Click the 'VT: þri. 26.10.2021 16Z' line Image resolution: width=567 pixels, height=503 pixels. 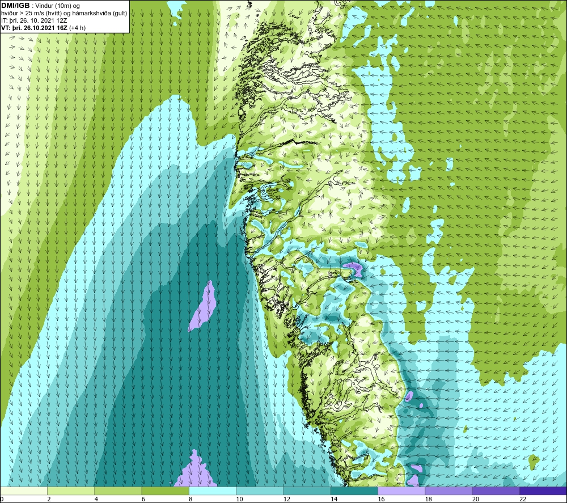34,28
